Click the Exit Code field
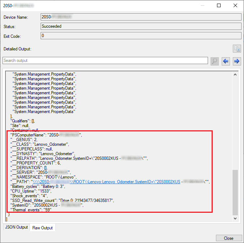 click(x=141, y=36)
